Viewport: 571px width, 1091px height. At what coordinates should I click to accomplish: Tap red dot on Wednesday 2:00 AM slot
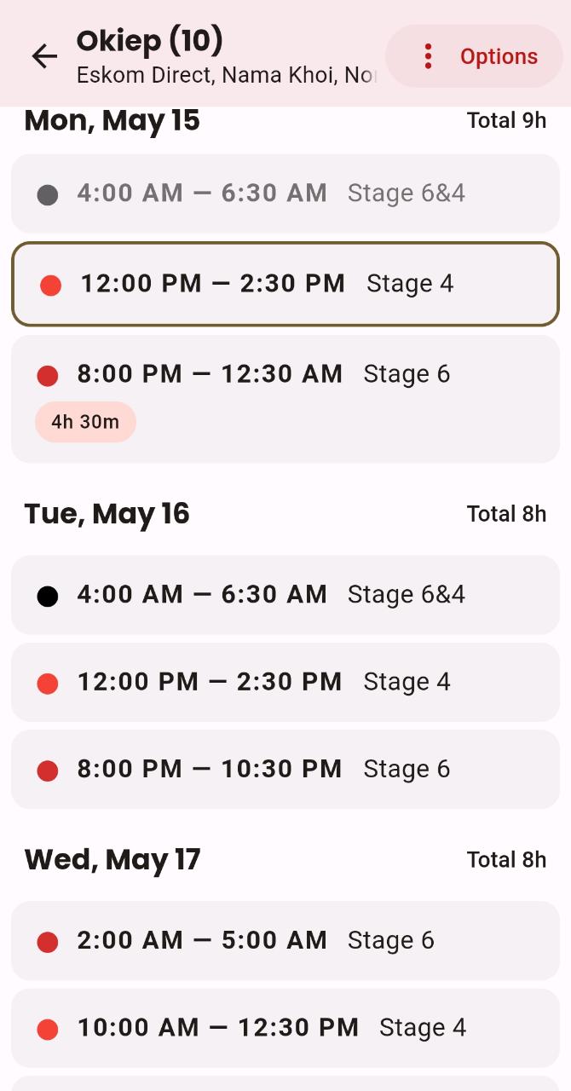point(48,942)
